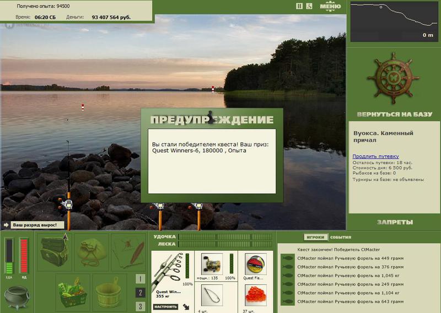Click the ЕДА food level gauge

click(x=9, y=256)
